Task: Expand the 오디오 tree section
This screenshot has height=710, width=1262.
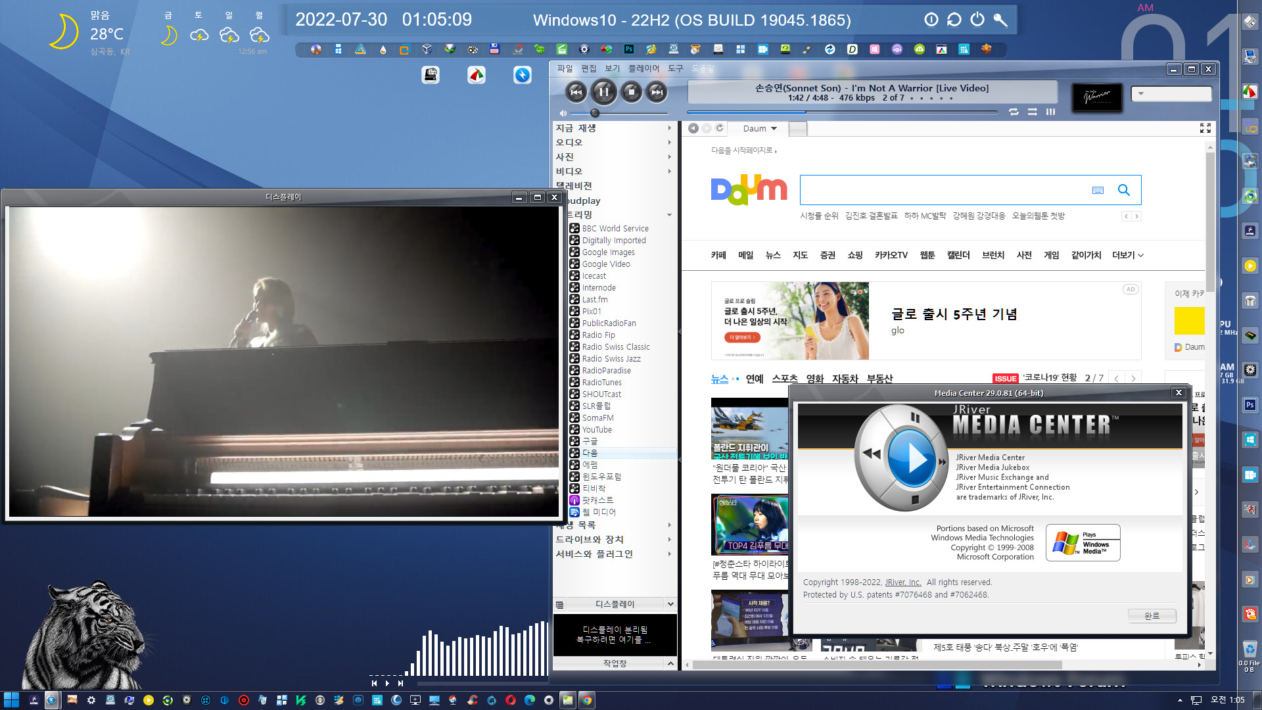Action: [x=670, y=143]
